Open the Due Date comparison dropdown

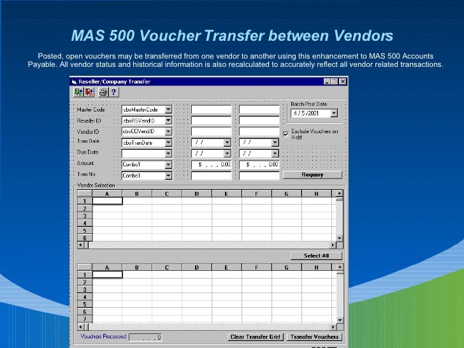tap(168, 154)
